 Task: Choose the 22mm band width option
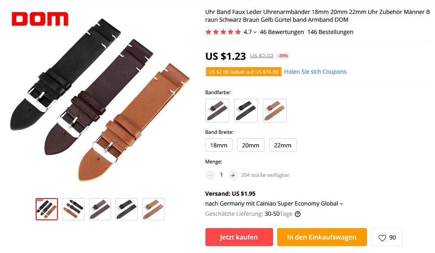pyautogui.click(x=282, y=145)
